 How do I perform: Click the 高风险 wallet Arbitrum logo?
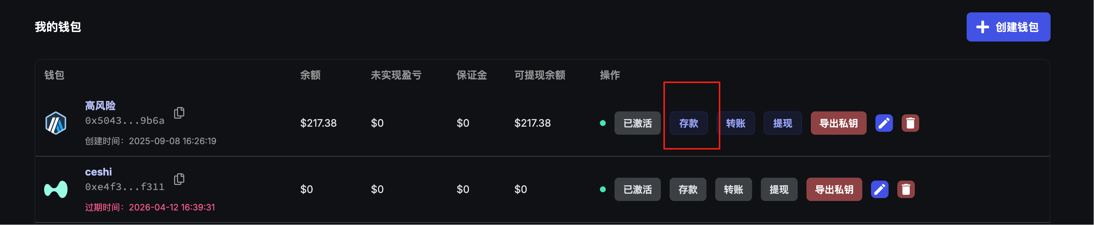pos(55,123)
